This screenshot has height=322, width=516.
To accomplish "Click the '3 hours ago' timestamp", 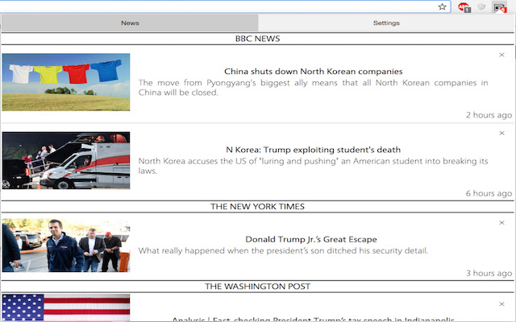I will pos(489,273).
